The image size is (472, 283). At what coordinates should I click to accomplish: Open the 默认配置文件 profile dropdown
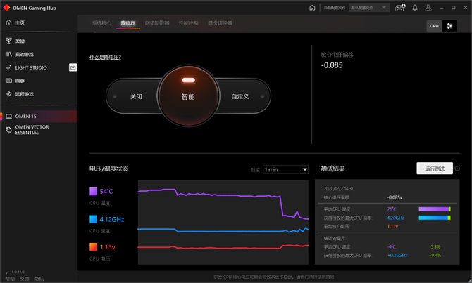click(x=369, y=8)
